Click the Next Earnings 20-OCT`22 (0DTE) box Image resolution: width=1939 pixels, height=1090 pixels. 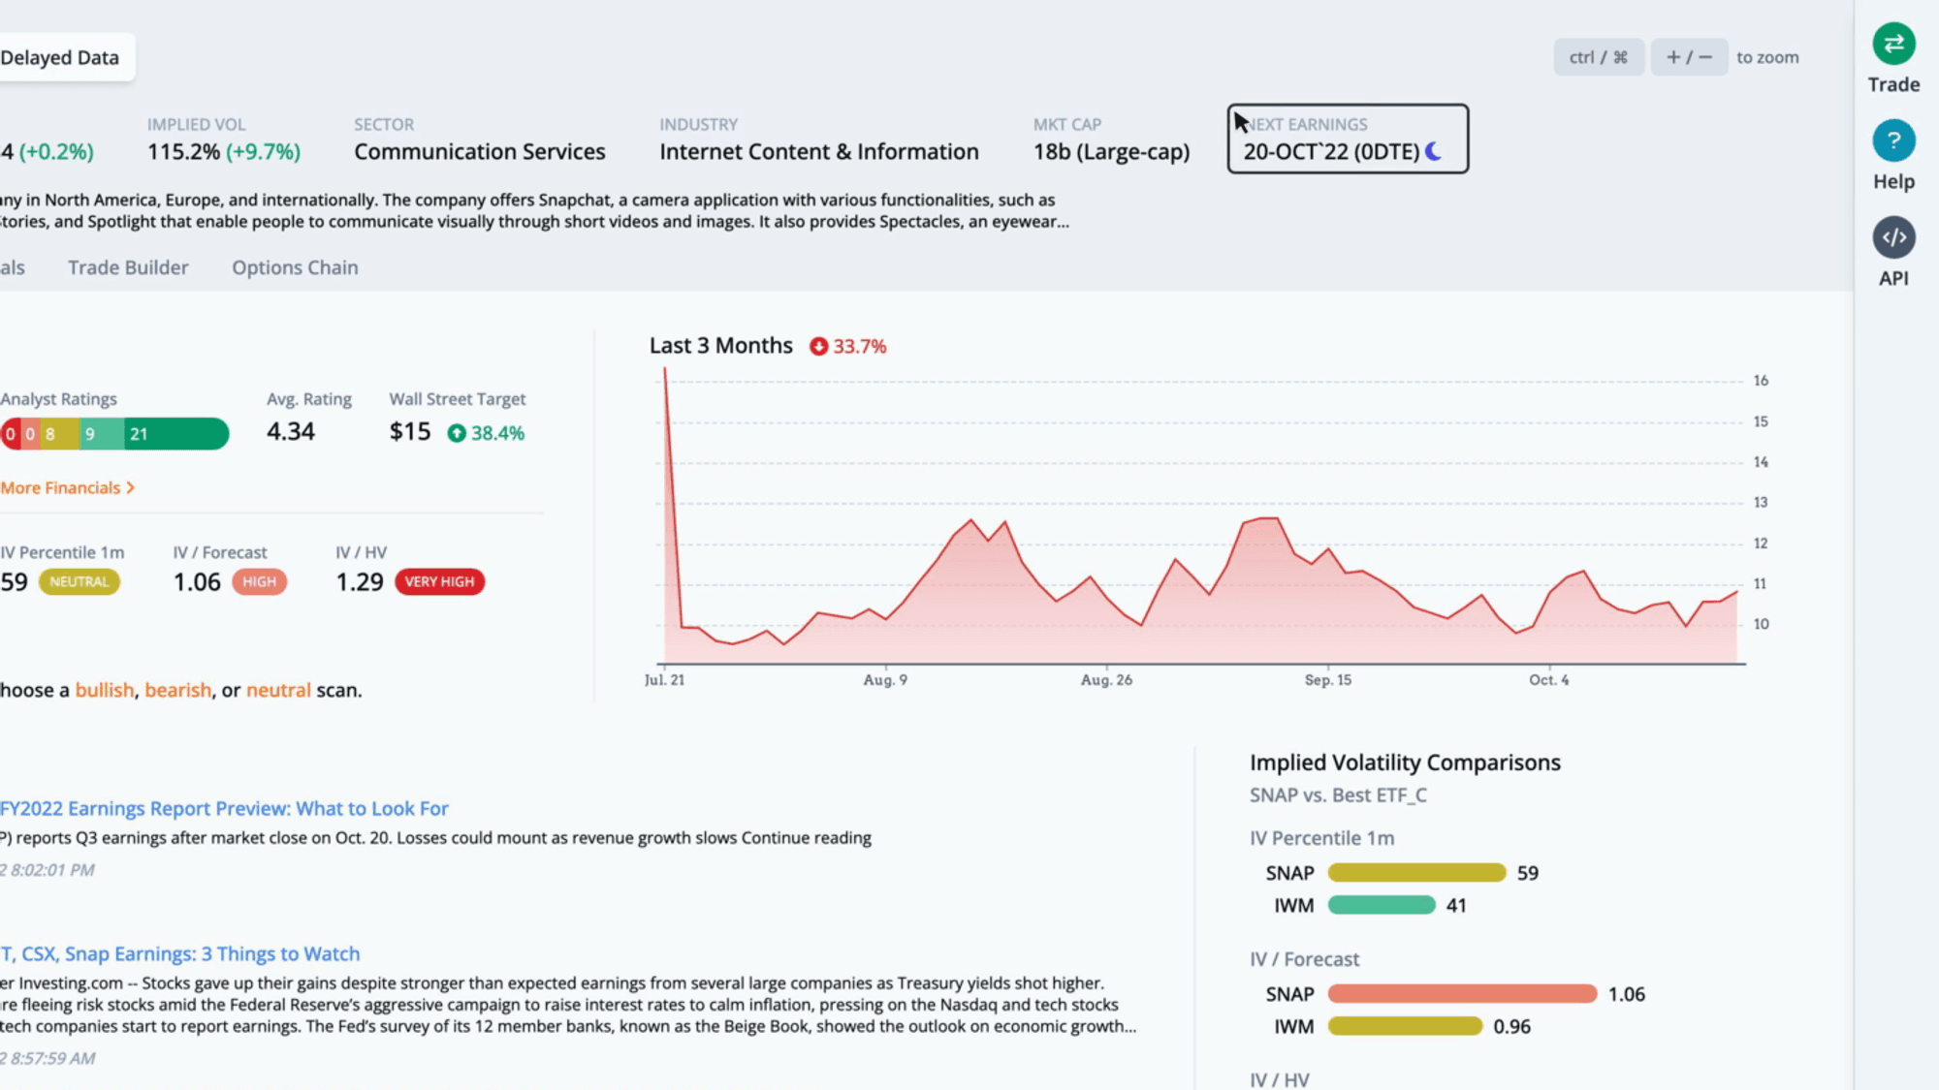click(x=1348, y=139)
